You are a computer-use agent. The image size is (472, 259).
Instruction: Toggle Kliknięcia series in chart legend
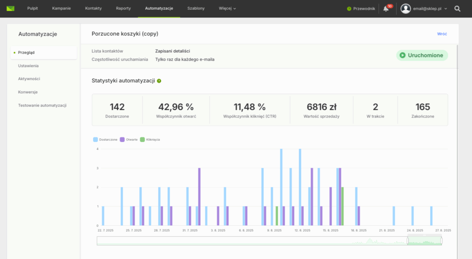[x=150, y=139]
